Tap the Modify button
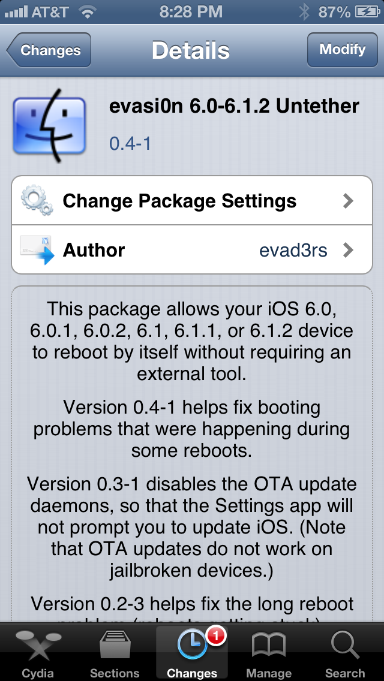The image size is (384, 681). (342, 50)
